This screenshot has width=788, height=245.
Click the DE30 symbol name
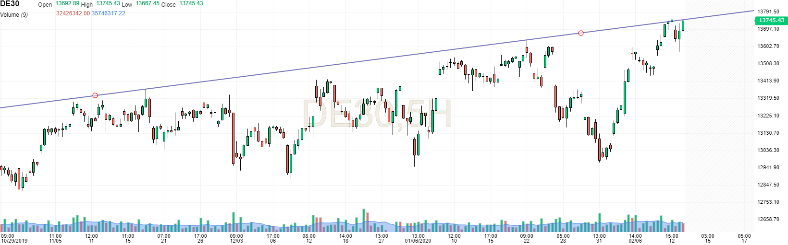[10, 4]
